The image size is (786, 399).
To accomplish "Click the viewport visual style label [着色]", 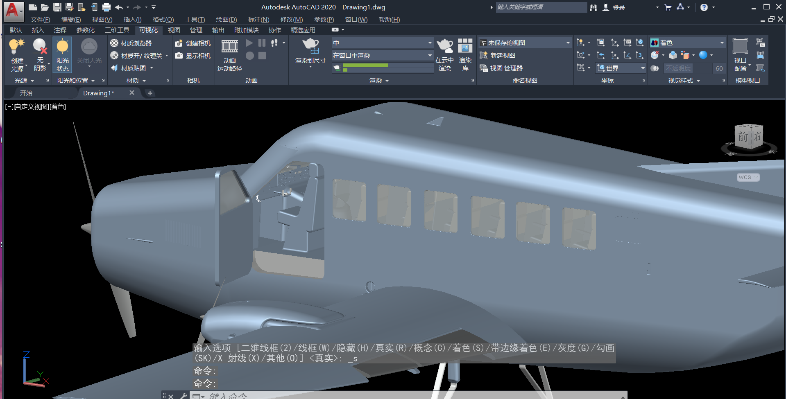I will [x=58, y=107].
